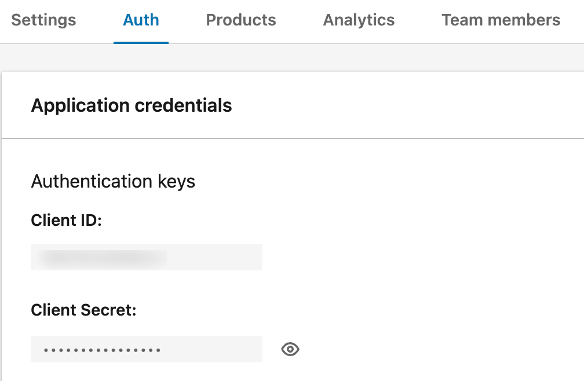This screenshot has height=381, width=584.
Task: View the Analytics tab
Action: coord(359,20)
